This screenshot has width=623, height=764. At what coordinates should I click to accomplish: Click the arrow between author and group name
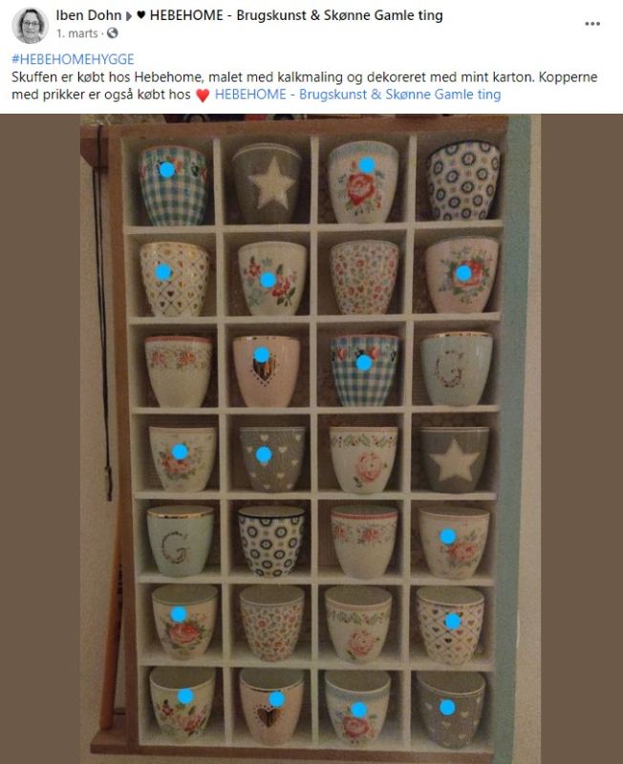tap(129, 16)
